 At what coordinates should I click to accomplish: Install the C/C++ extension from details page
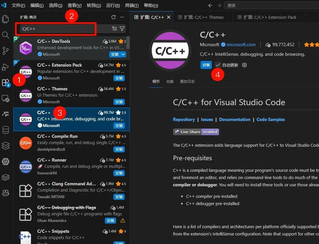click(x=206, y=65)
